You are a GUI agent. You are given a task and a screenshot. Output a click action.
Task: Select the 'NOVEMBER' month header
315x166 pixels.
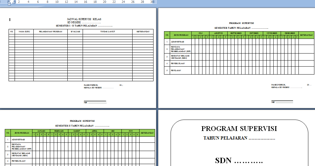[272, 33]
